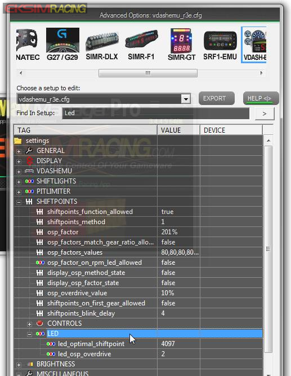Image resolution: width=291 pixels, height=376 pixels.
Task: Click the find next arrow button
Action: (265, 113)
